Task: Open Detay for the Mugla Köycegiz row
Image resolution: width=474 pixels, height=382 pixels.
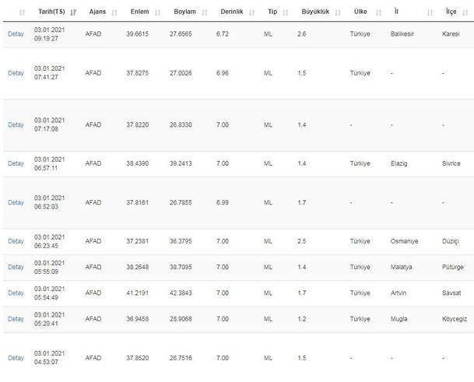Action: coord(16,319)
